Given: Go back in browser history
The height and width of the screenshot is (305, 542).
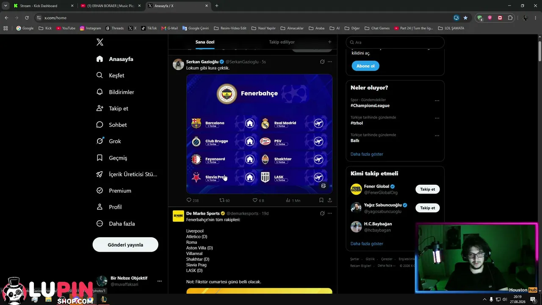Looking at the screenshot, I should pyautogui.click(x=6, y=18).
